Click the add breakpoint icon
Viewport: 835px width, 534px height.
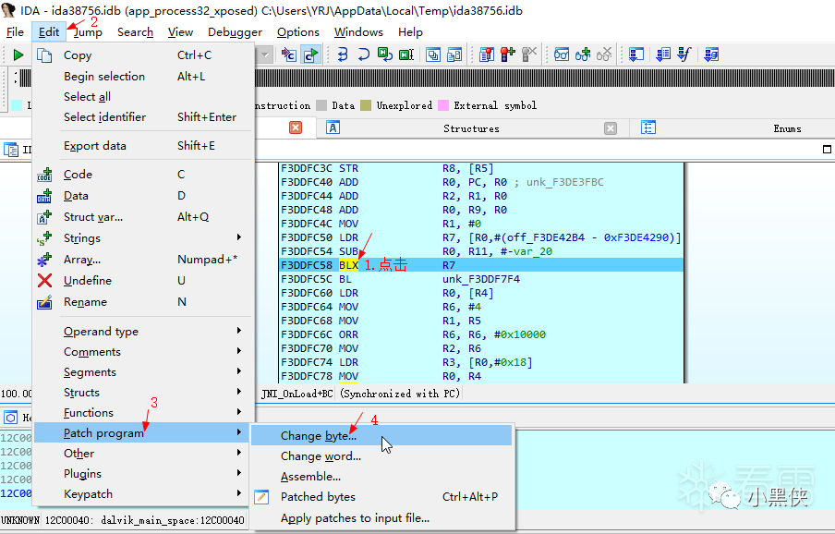coord(507,55)
